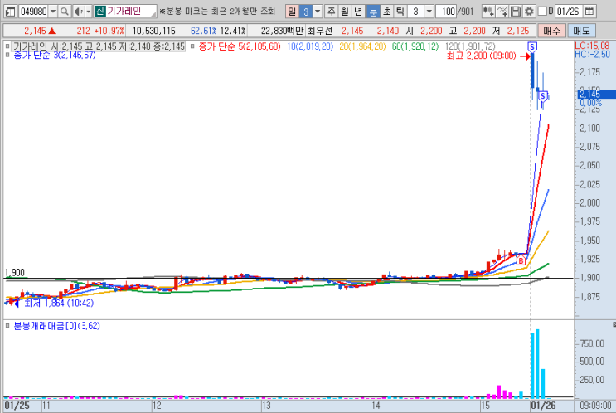
Task: Click the 60(1,920,12) moving average legend
Action: (415, 46)
